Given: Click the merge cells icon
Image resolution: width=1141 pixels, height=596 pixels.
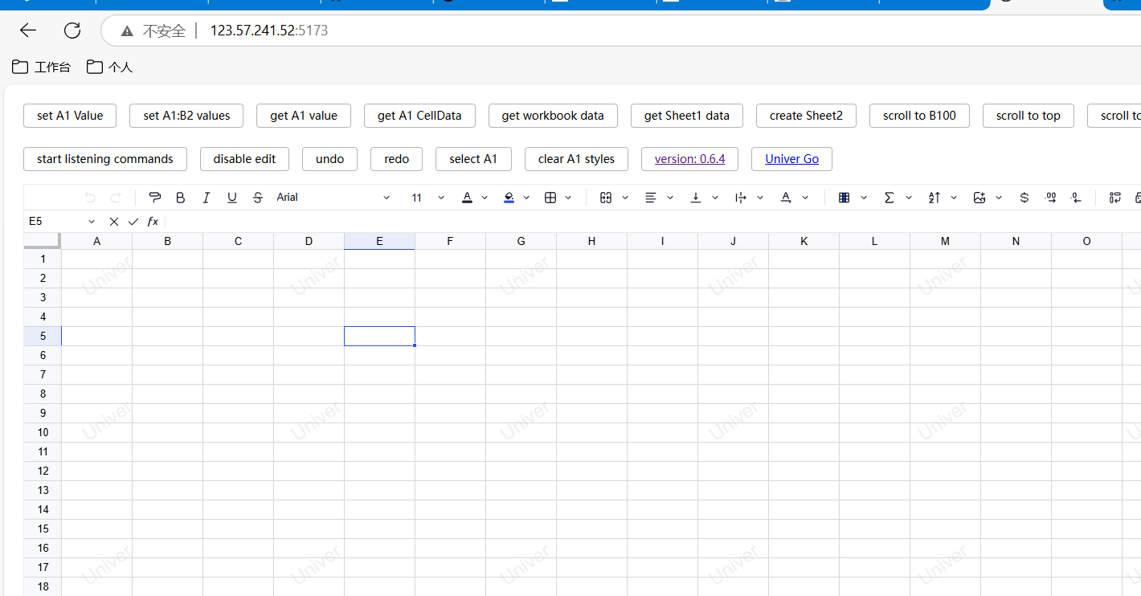Looking at the screenshot, I should 607,198.
